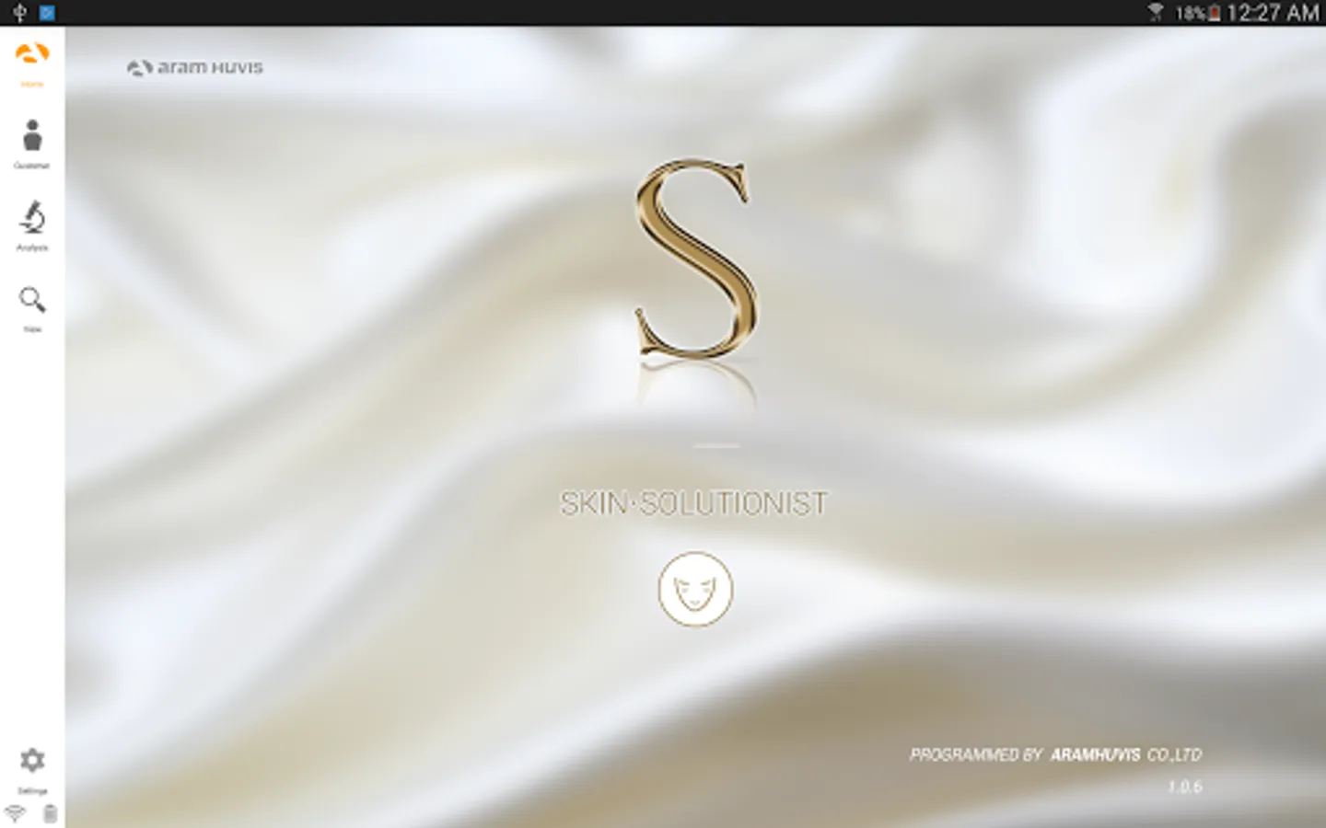This screenshot has width=1326, height=828.
Task: Tap the version number 1.0.6
Action: click(1185, 787)
